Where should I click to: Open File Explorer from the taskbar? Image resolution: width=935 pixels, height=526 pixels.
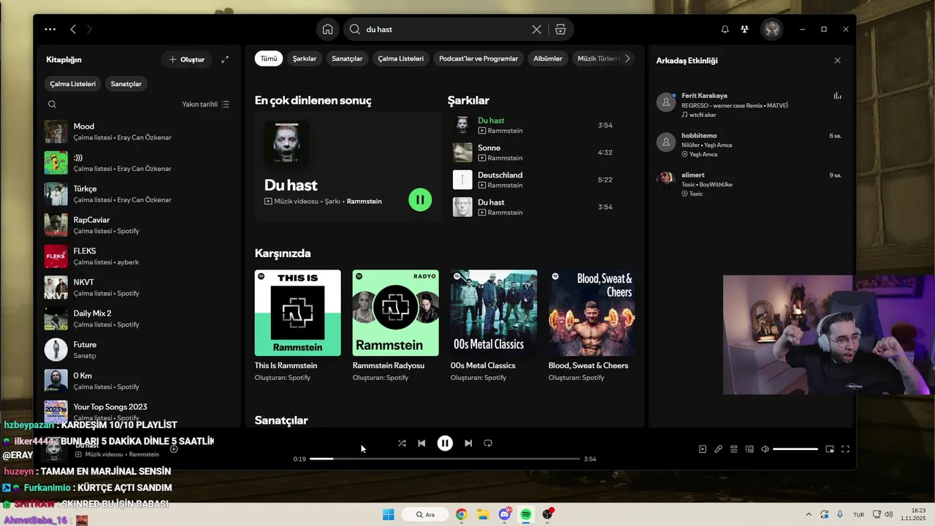(x=483, y=514)
